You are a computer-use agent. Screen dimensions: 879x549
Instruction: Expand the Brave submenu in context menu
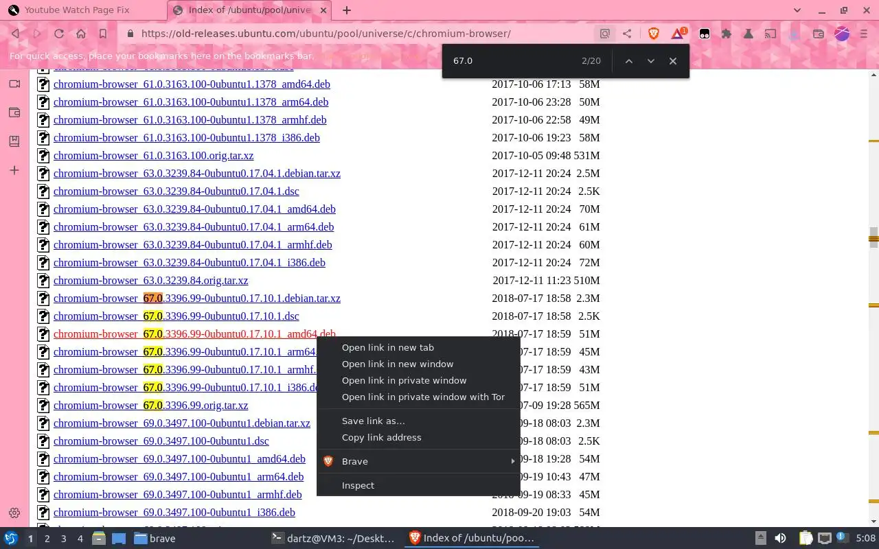point(418,461)
